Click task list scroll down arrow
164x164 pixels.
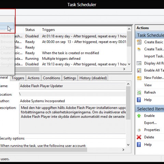[129, 64]
